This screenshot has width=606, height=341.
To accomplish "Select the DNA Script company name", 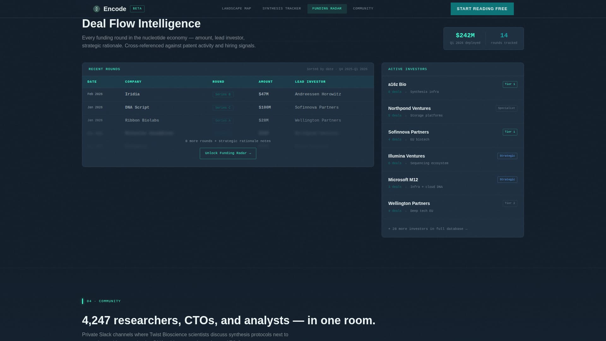I will [137, 108].
